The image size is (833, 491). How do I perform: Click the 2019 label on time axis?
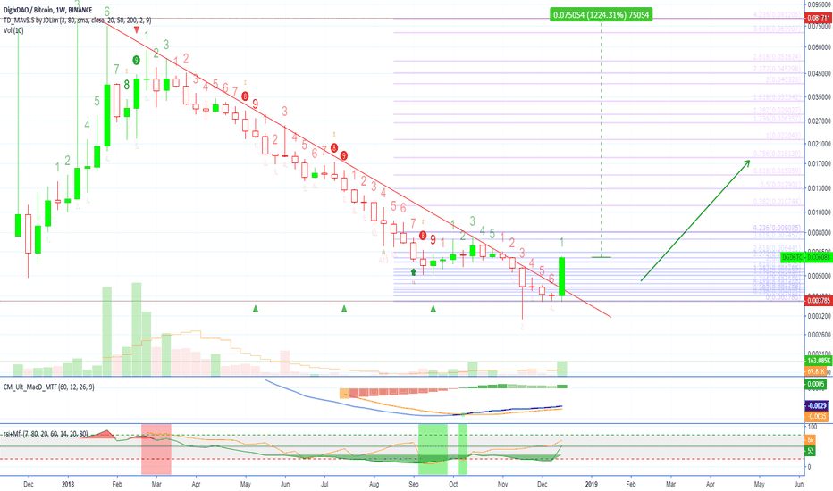click(592, 484)
